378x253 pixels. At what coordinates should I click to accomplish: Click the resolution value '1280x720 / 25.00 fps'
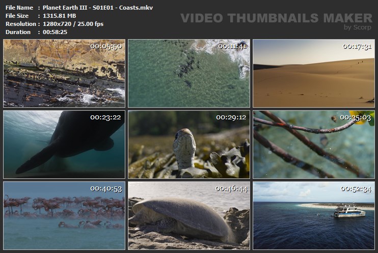tap(73, 24)
